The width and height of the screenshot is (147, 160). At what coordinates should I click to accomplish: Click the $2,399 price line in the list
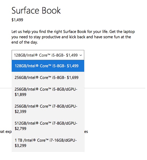[20, 112]
